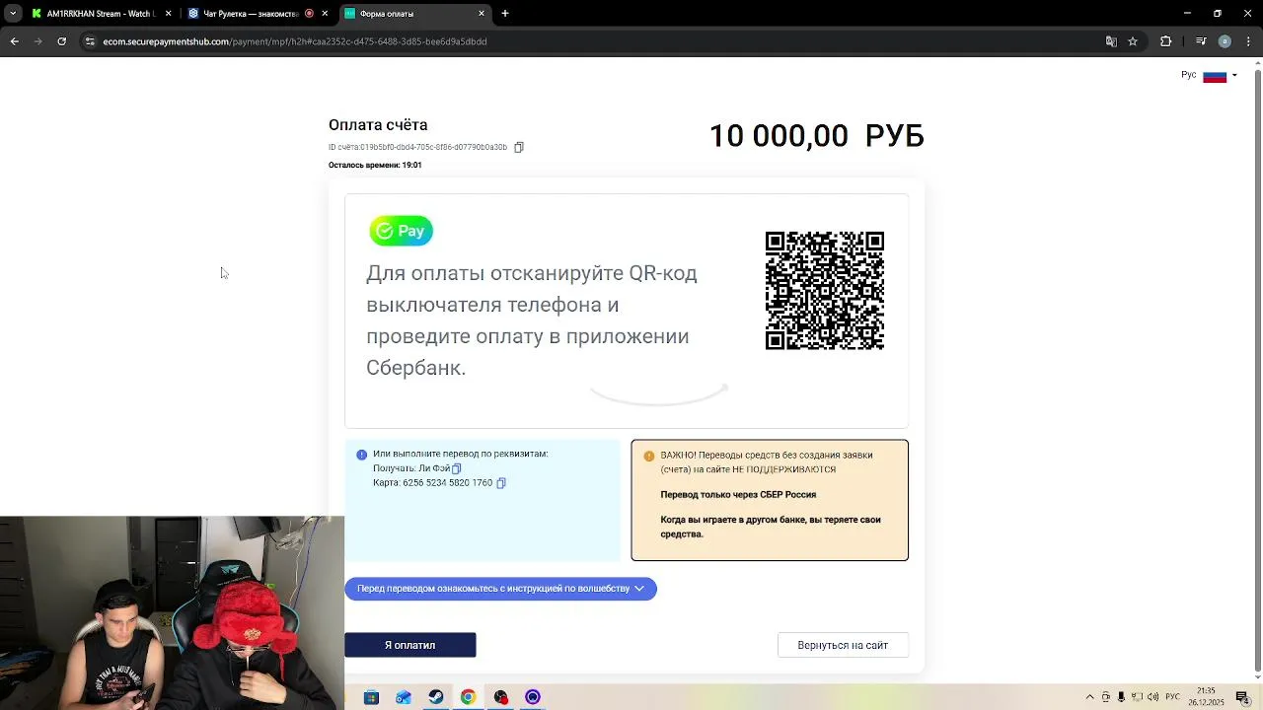This screenshot has width=1263, height=710.
Task: Translate this page icon
Action: [x=1111, y=41]
